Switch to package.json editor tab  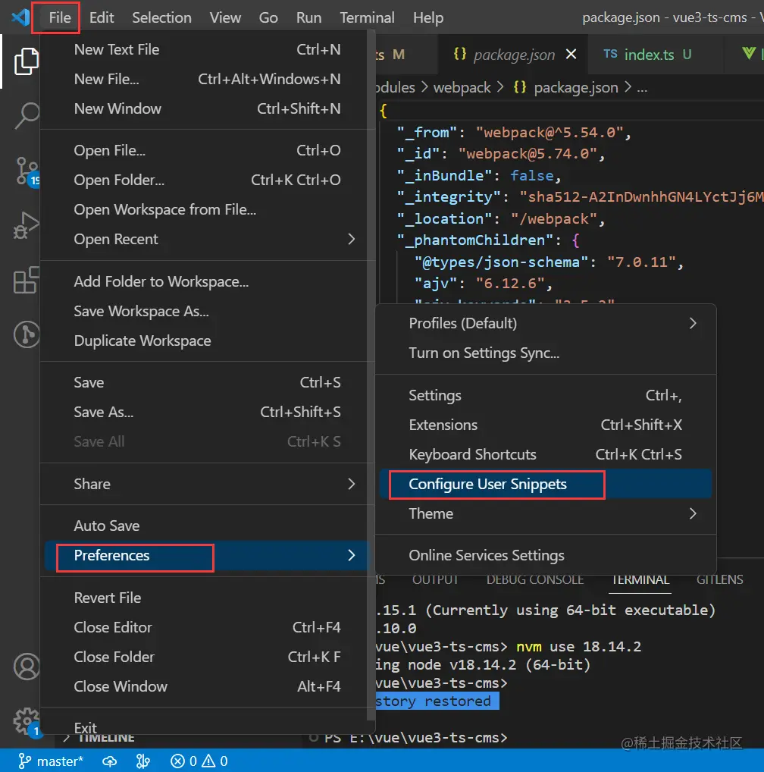click(513, 54)
